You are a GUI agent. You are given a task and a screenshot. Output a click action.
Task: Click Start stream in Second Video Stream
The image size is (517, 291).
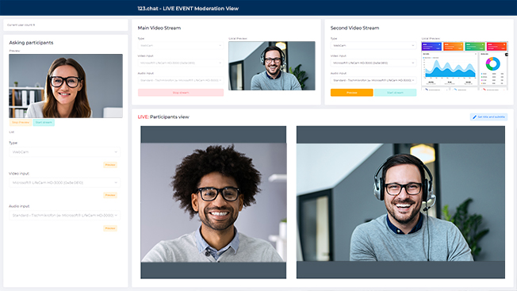pyautogui.click(x=395, y=93)
